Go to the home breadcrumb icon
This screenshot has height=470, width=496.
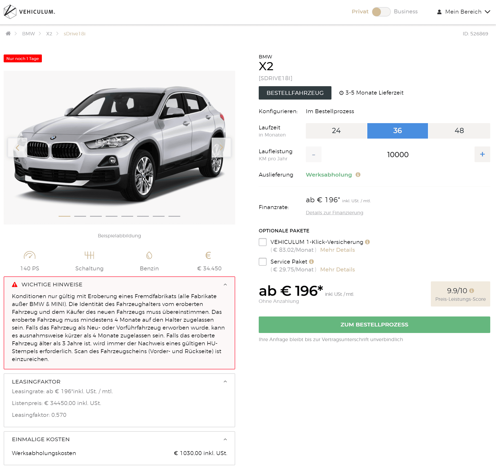point(8,34)
